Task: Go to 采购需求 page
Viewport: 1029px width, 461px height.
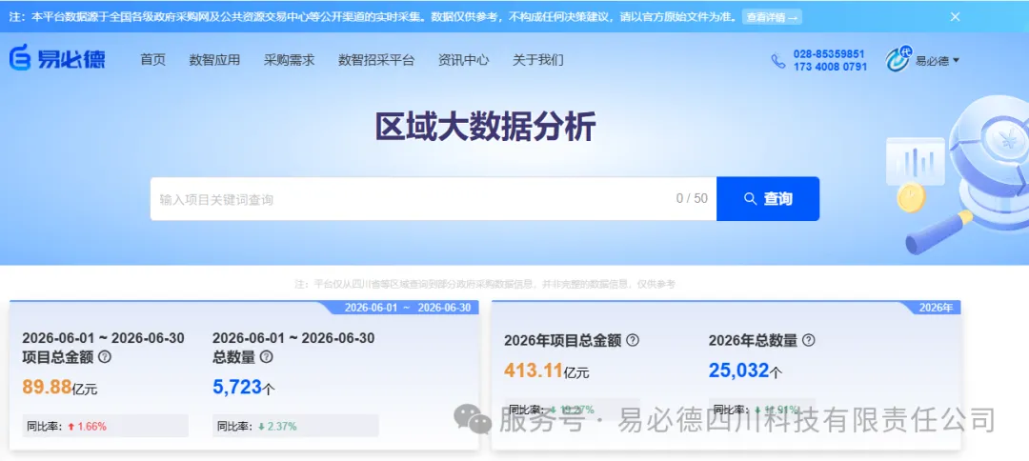Action: (x=290, y=60)
